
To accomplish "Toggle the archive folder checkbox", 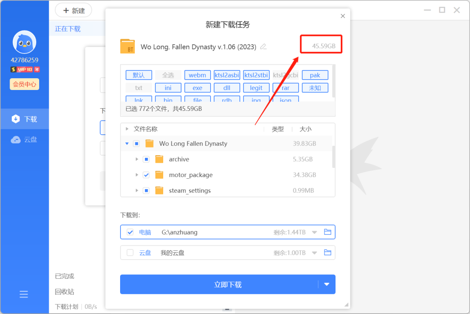I will (146, 159).
